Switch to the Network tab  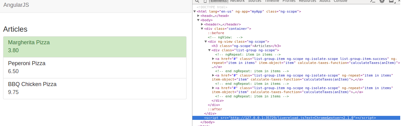point(237,1)
